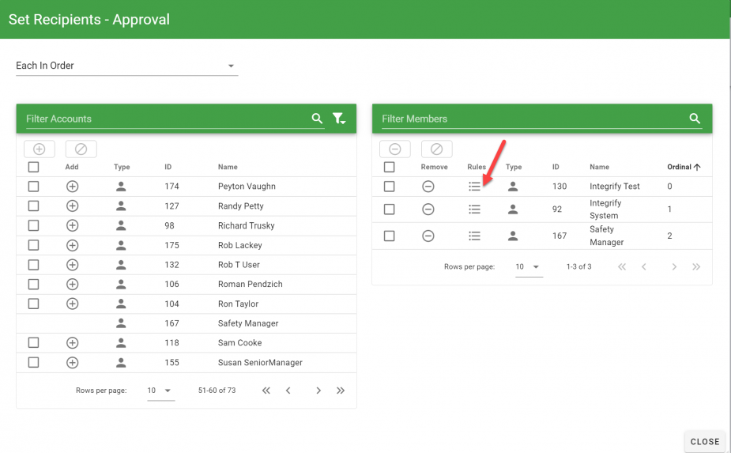This screenshot has width=731, height=453.
Task: Select all accounts using header checkbox
Action: click(33, 167)
